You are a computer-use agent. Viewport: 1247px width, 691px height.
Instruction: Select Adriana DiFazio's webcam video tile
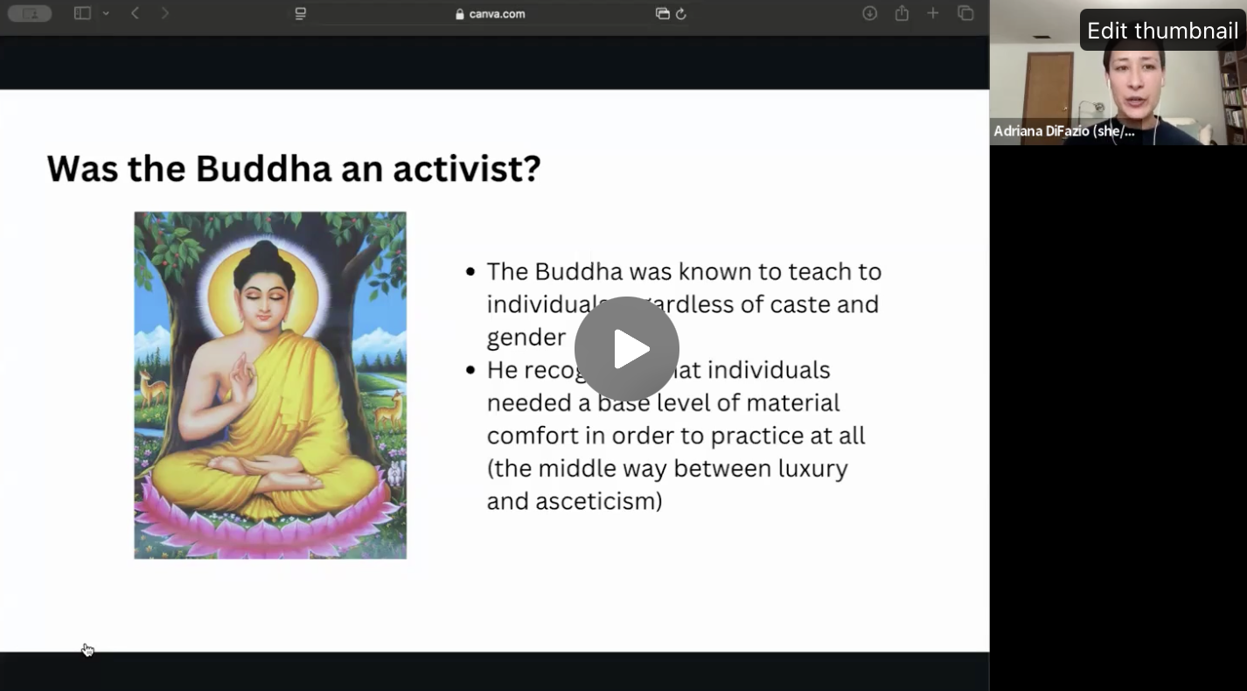(x=1118, y=73)
